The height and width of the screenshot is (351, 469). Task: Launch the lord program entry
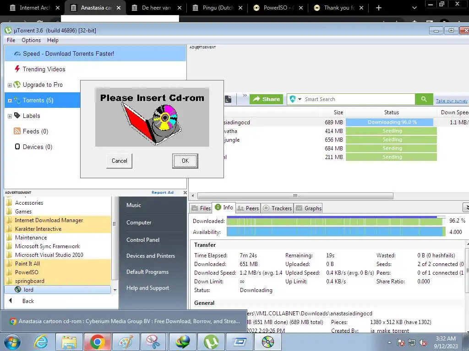[58, 289]
